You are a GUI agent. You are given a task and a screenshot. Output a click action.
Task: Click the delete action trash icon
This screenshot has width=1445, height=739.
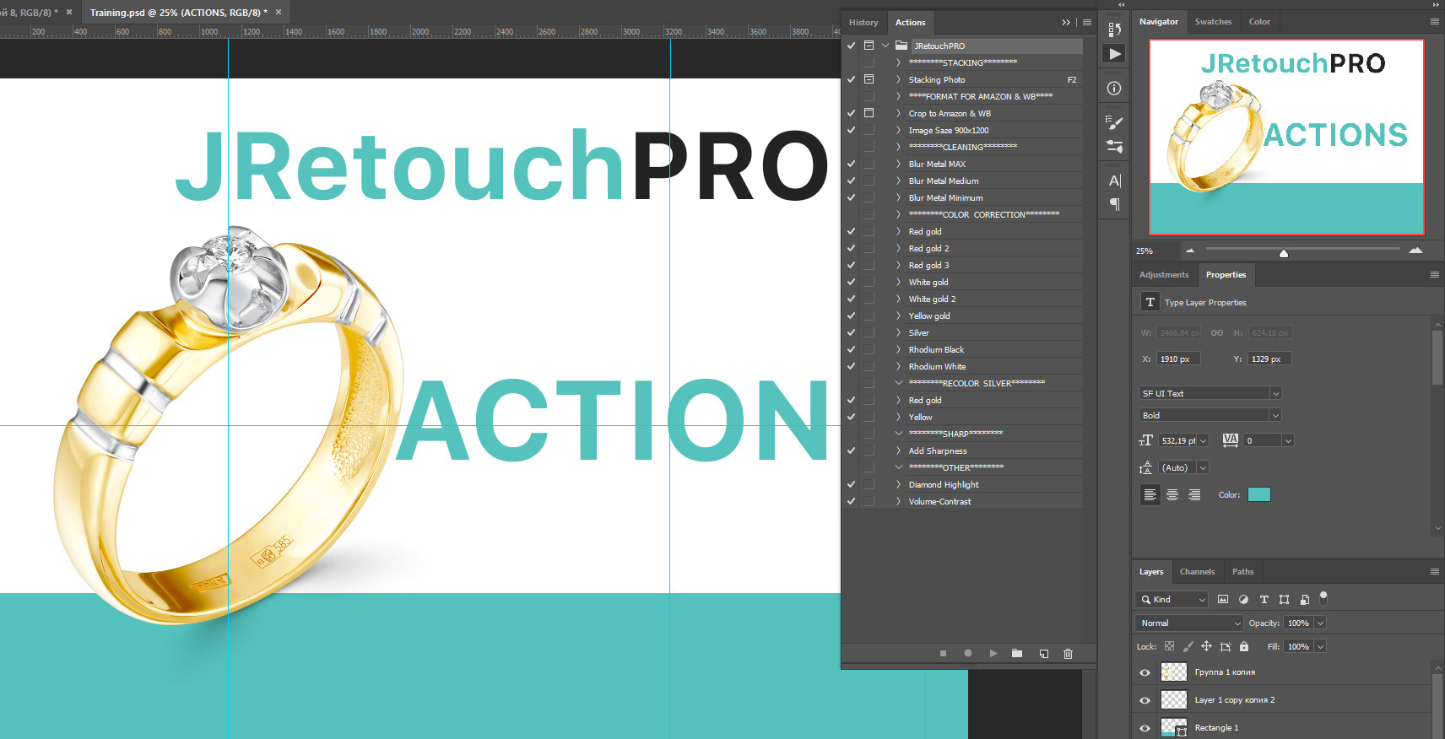(1068, 654)
